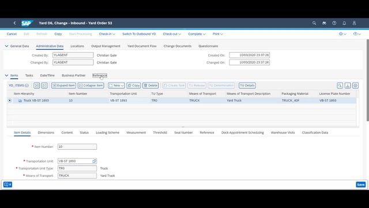Go back with the header back arrow

click(14, 23)
